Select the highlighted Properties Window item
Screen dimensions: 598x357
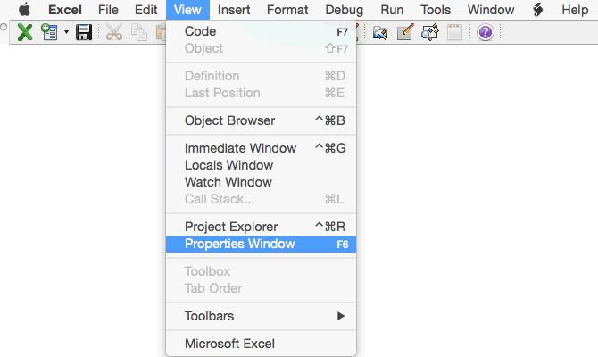[x=262, y=244]
